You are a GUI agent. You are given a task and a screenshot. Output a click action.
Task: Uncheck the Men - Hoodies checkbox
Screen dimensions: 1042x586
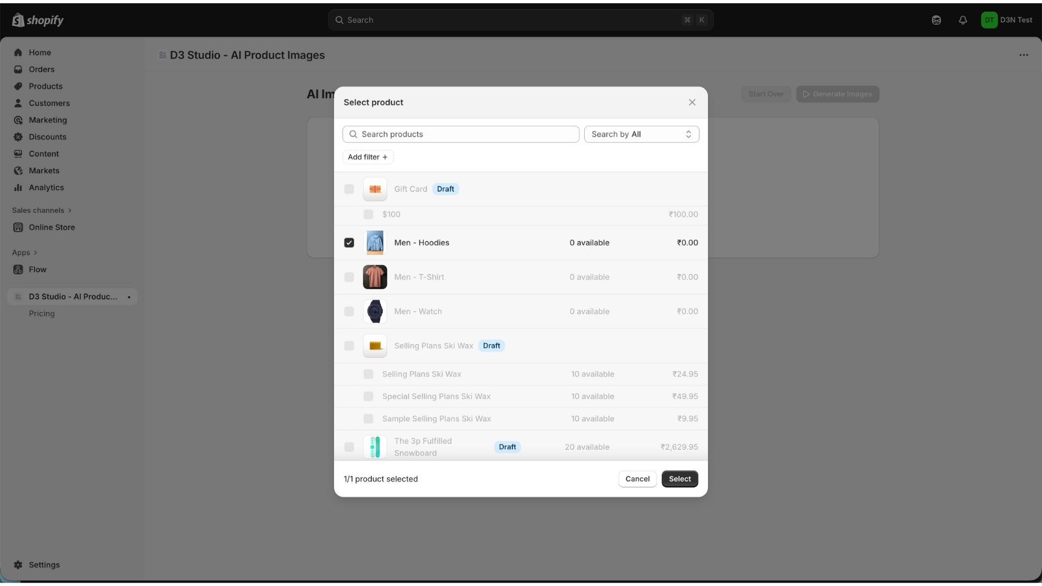point(349,243)
